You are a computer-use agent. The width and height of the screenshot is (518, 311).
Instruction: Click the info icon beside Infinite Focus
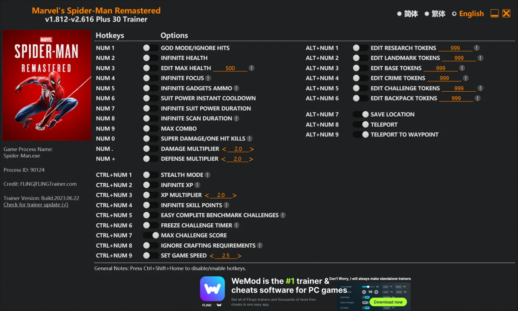[x=208, y=78]
